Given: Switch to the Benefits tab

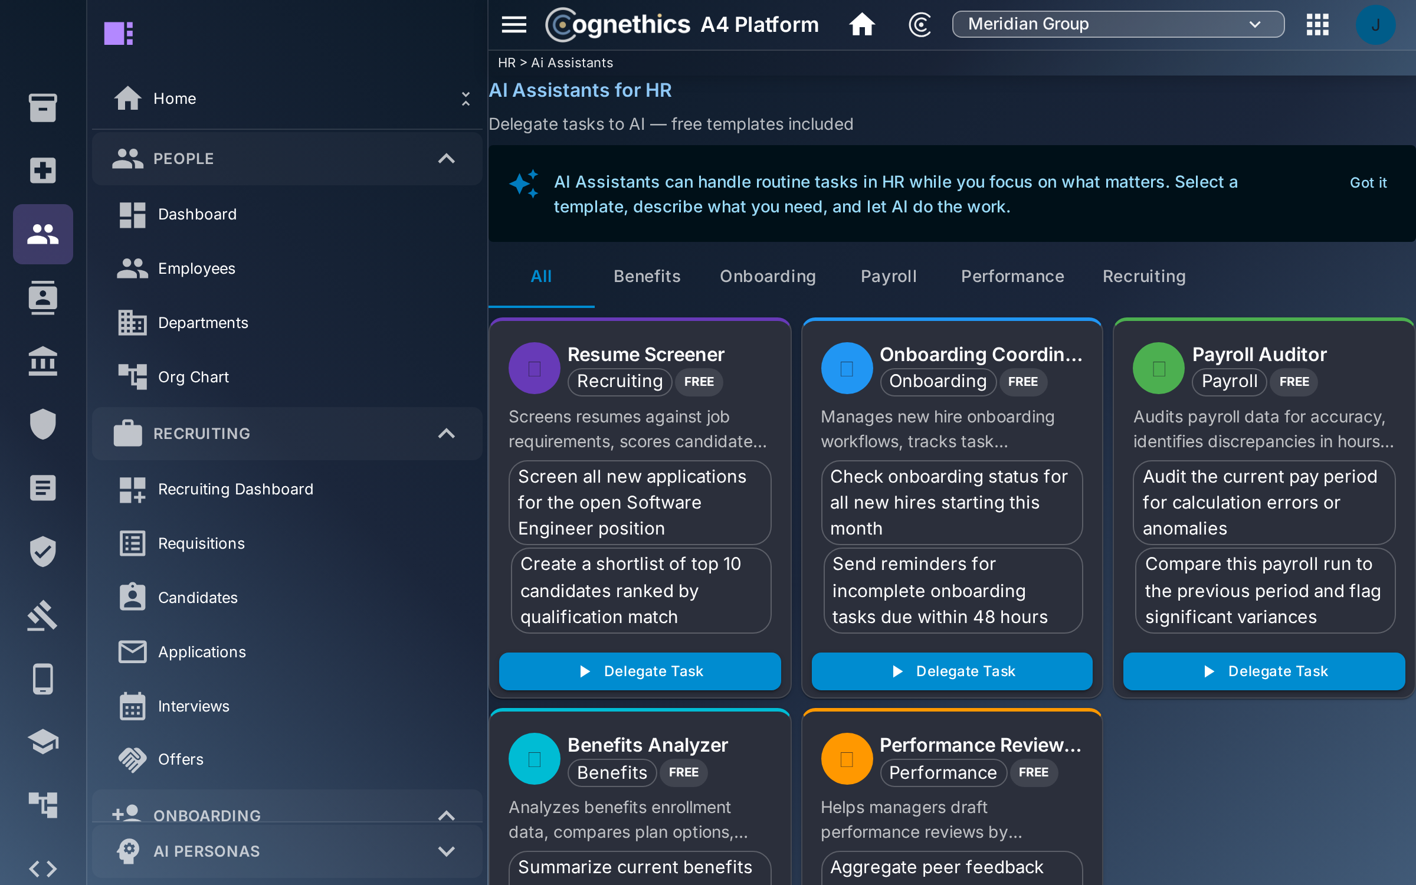Looking at the screenshot, I should pos(647,276).
